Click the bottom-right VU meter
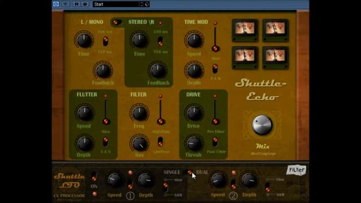This screenshot has height=203, width=361. [x=275, y=58]
